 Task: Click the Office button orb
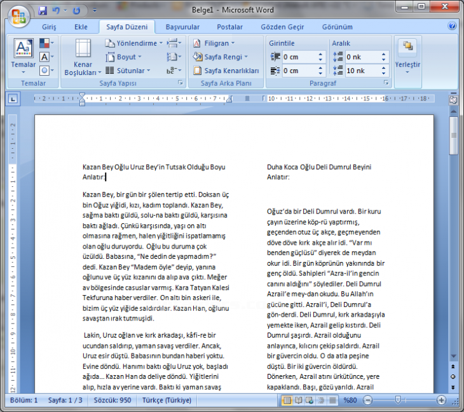coord(18,16)
